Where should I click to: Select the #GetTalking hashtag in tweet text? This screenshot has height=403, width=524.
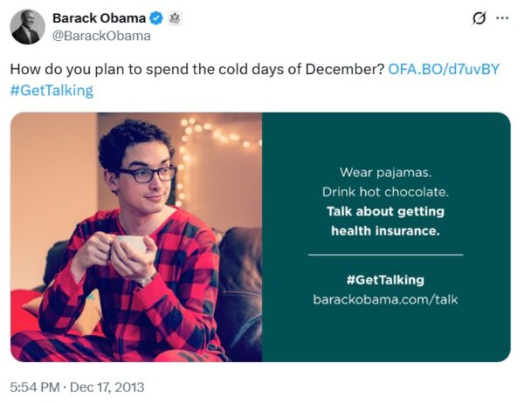(x=52, y=90)
